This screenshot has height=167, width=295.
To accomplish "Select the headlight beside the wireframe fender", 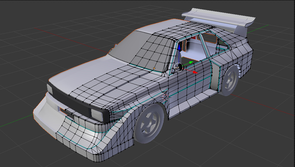I will (97, 115).
